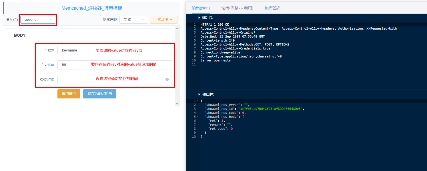This screenshot has width=427, height=171.
Task: Click the showapi_res_id value string
Action: 271,109
